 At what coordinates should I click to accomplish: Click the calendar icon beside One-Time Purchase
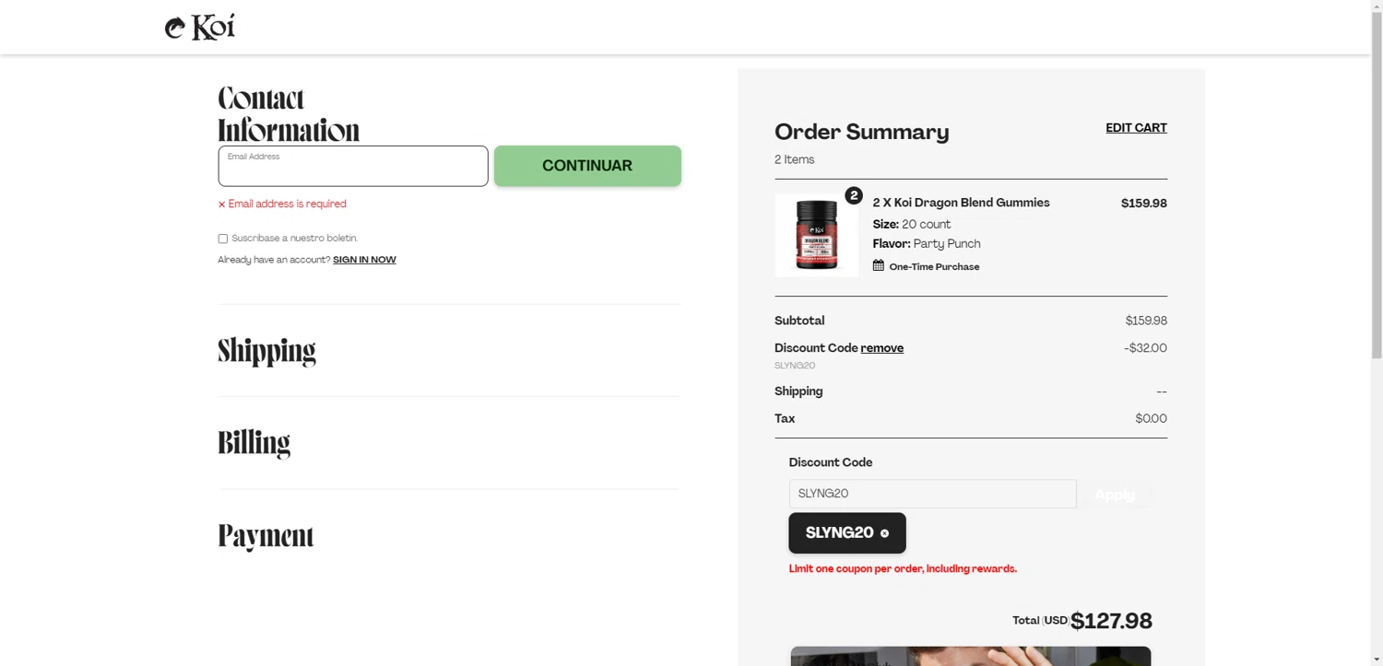[879, 265]
